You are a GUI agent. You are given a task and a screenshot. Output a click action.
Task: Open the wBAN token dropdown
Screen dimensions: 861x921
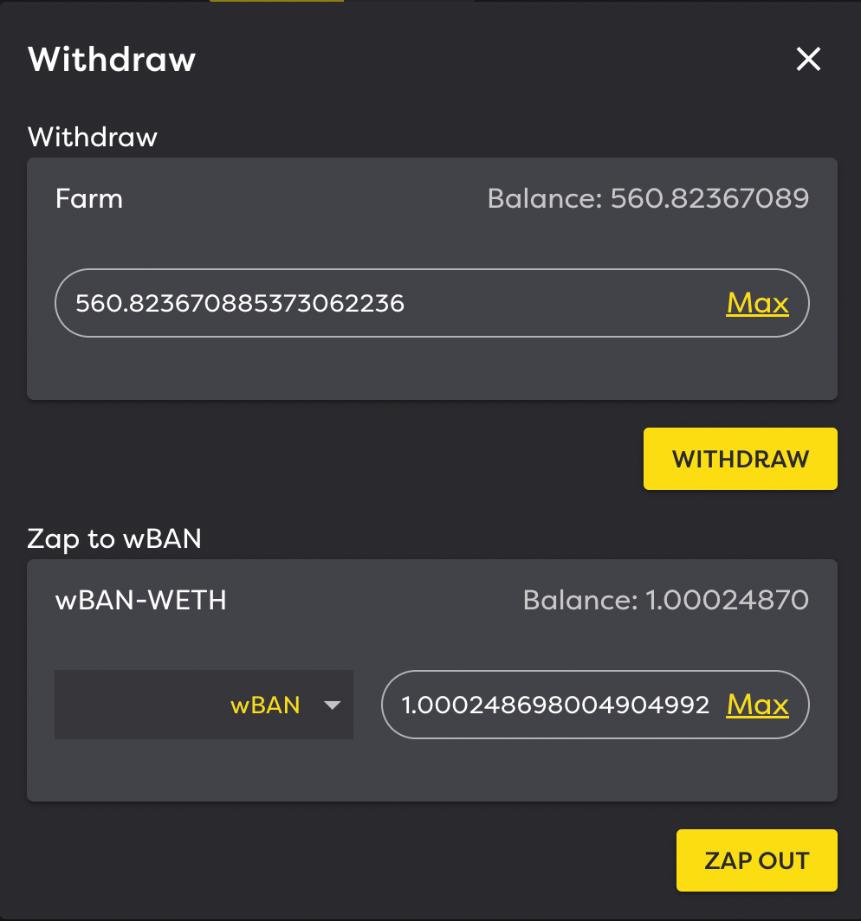tap(204, 705)
